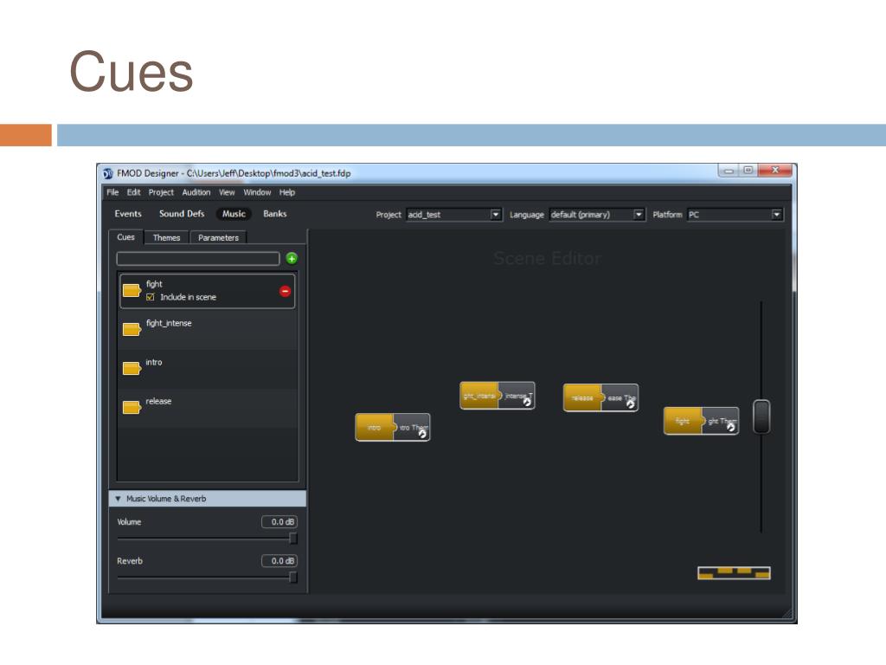Switch to the Banks view
The width and height of the screenshot is (886, 665).
point(274,214)
